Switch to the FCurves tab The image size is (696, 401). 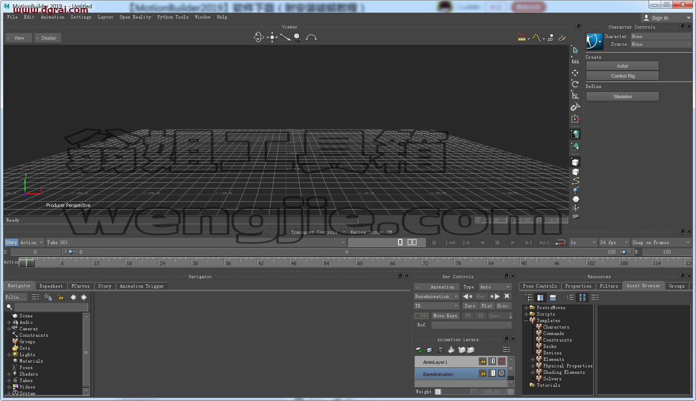tap(80, 286)
